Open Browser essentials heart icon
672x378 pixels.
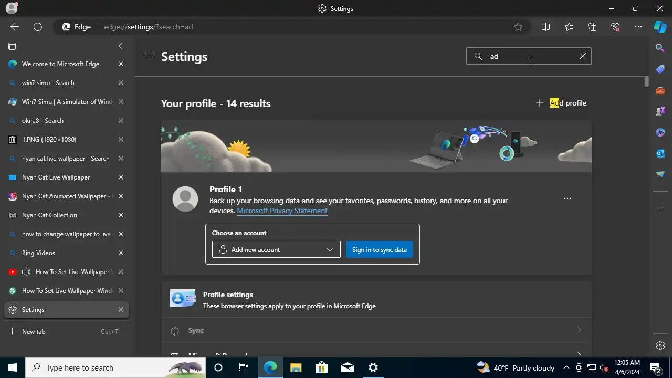pyautogui.click(x=615, y=27)
